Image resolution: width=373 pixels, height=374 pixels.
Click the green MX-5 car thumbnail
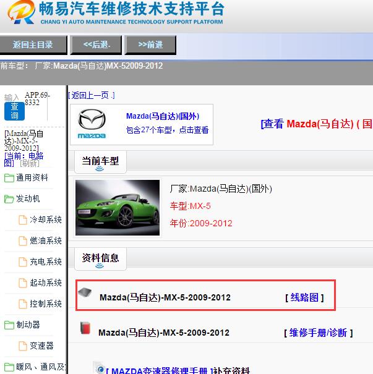(118, 208)
